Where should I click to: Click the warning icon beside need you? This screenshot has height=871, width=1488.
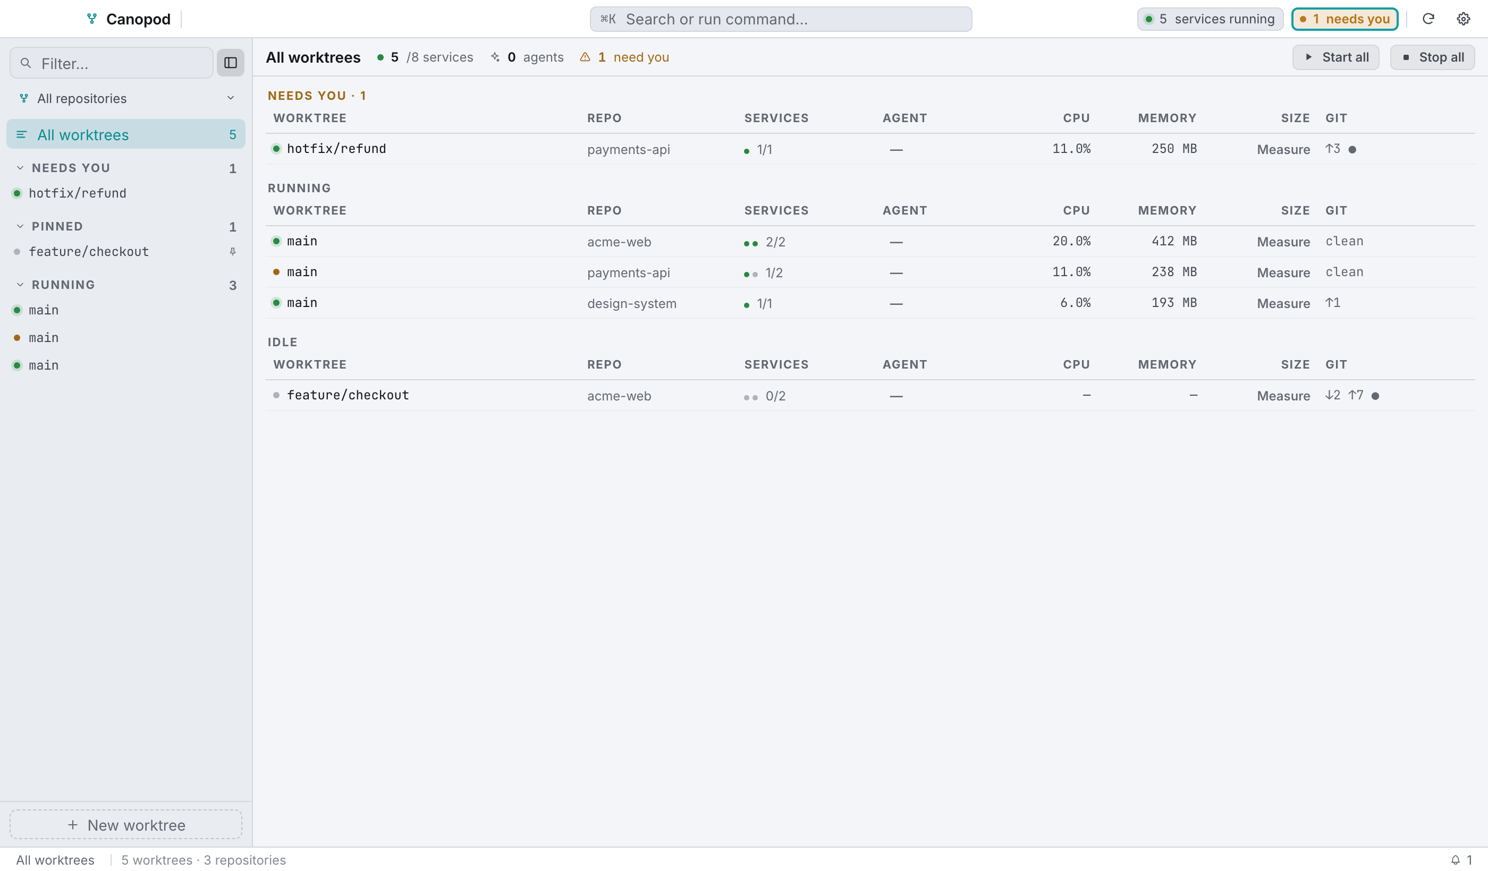585,57
